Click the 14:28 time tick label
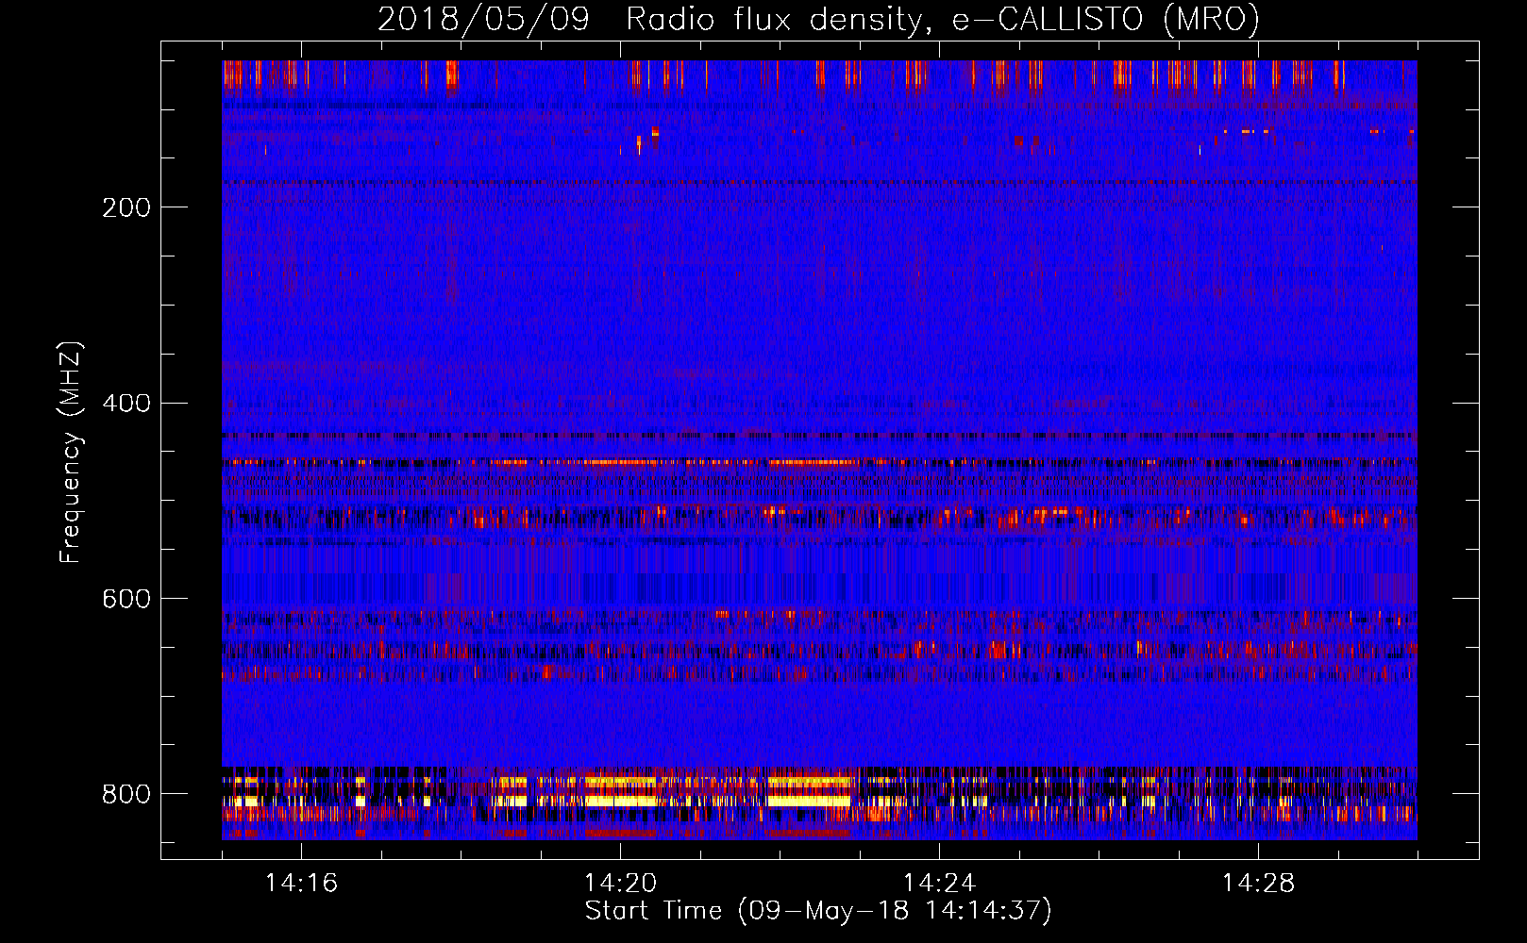The image size is (1527, 943). tap(1258, 884)
